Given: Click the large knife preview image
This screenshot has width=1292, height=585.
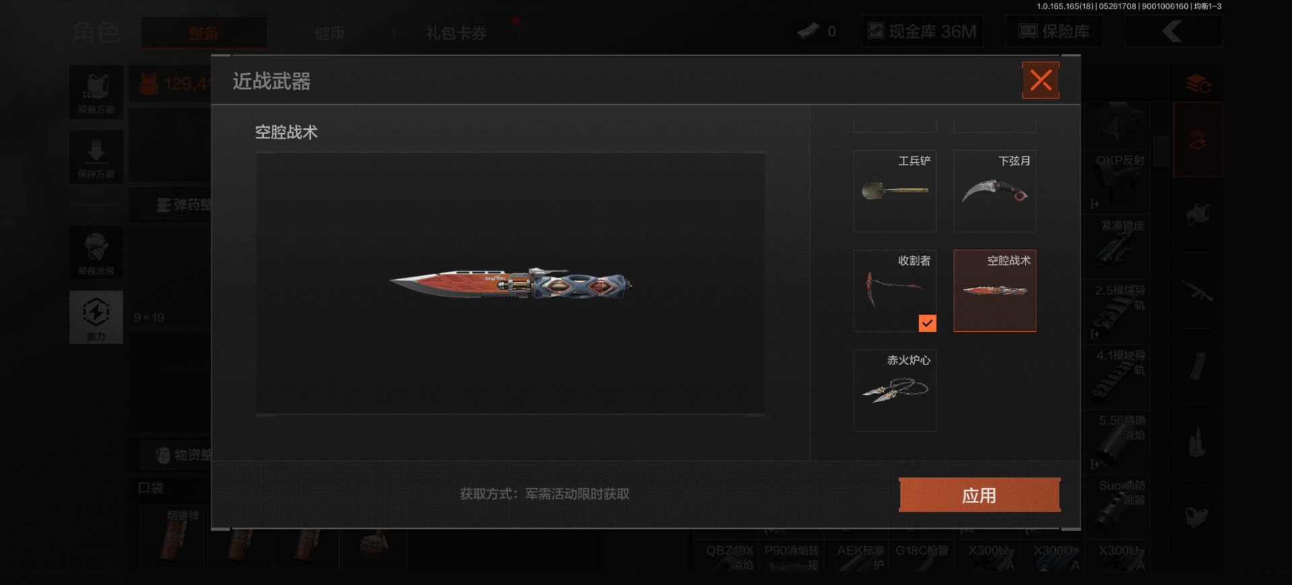Looking at the screenshot, I should [510, 284].
